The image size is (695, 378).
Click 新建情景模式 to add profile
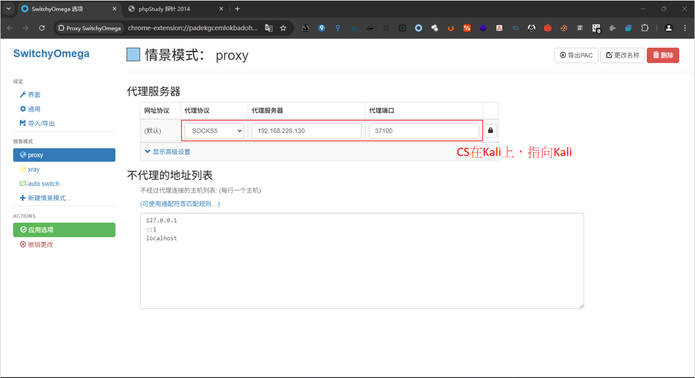[x=45, y=198]
